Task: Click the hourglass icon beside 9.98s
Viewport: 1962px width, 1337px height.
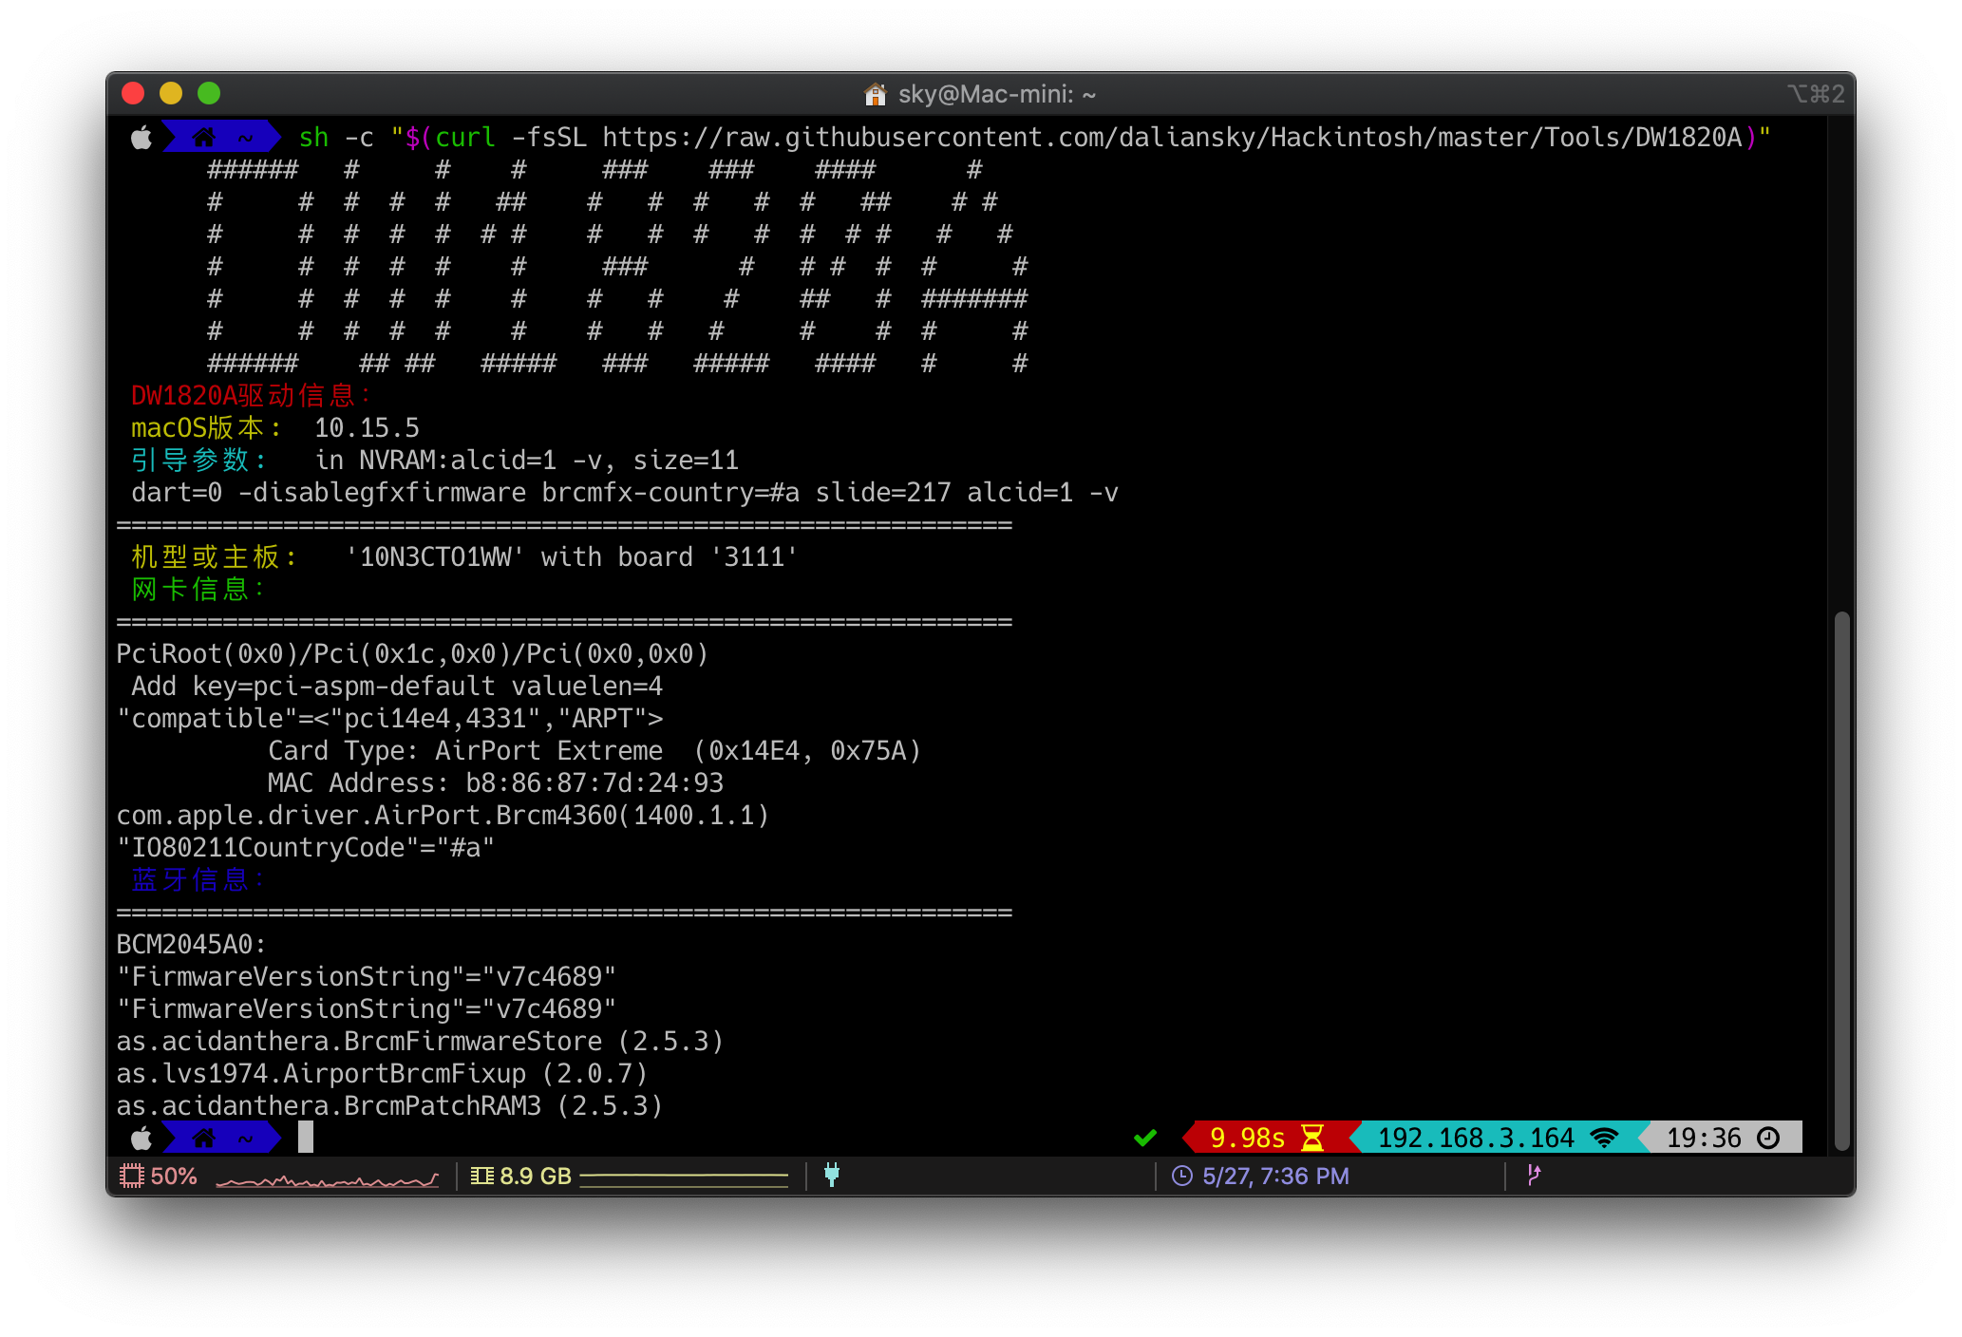Action: point(1312,1137)
